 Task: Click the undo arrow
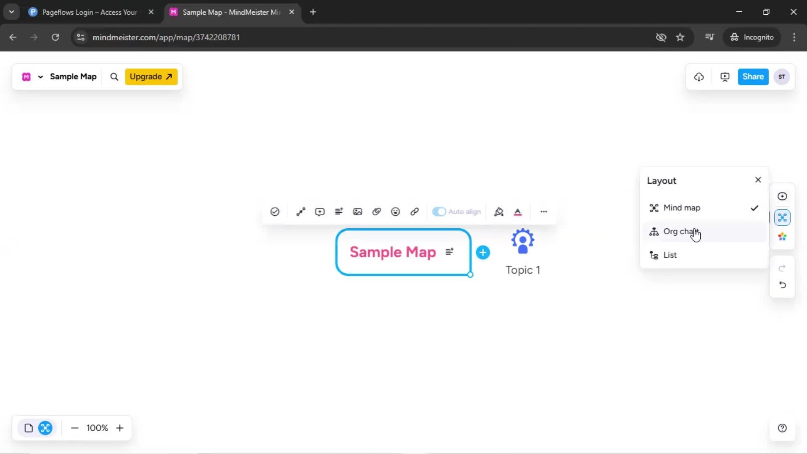(x=782, y=285)
